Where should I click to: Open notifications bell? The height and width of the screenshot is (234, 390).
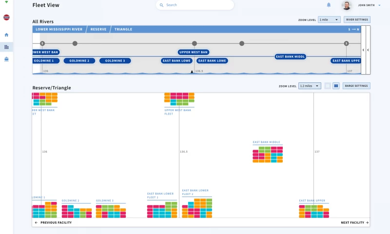329,5
